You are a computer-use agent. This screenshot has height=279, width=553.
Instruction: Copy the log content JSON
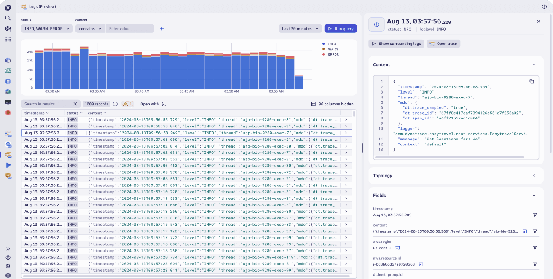[x=532, y=81]
